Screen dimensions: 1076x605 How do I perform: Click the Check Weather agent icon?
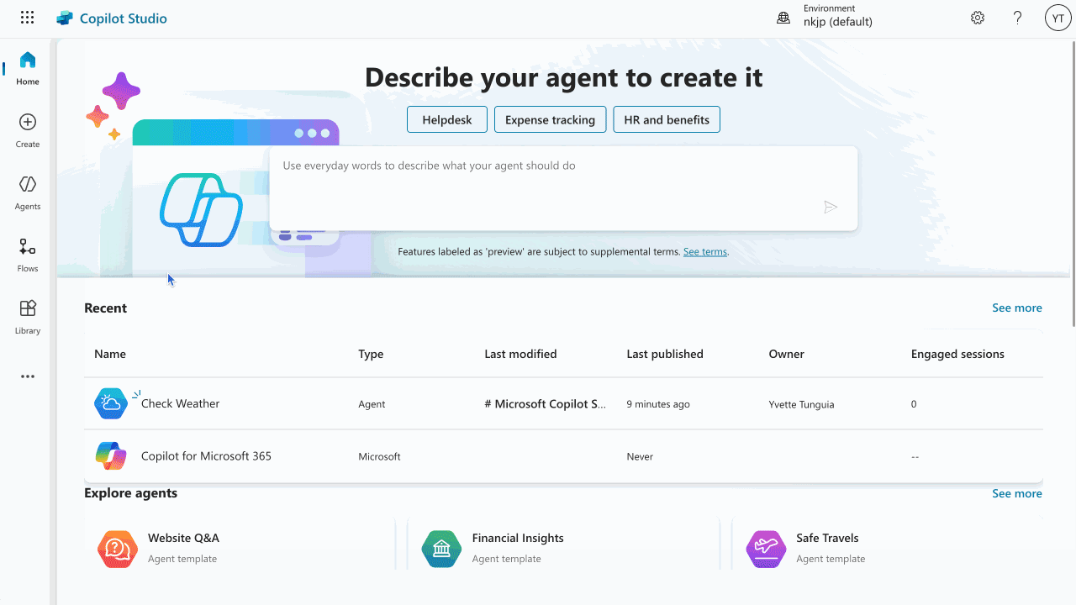click(x=111, y=404)
